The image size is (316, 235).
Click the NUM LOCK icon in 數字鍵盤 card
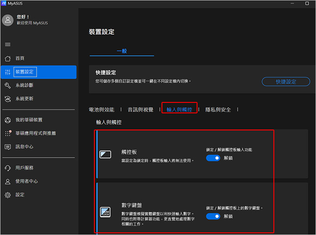pyautogui.click(x=105, y=212)
